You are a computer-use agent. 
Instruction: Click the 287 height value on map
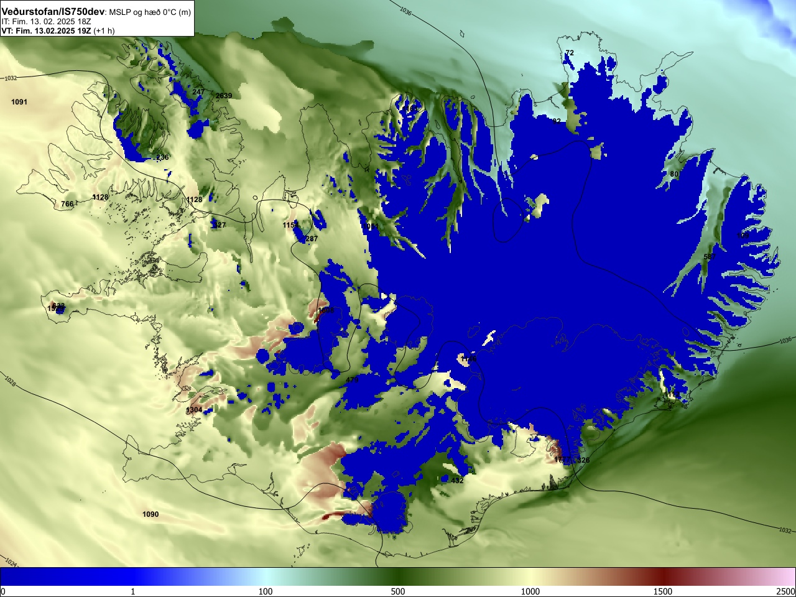click(x=312, y=239)
